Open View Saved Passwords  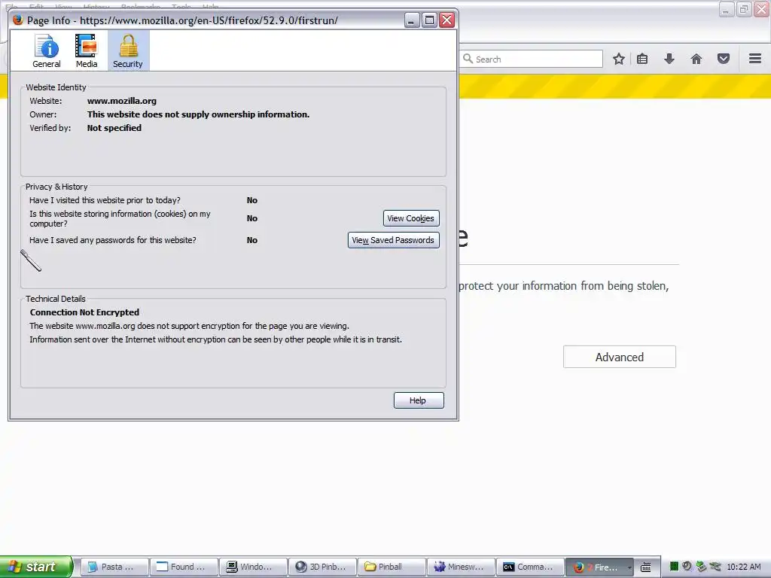pos(393,240)
